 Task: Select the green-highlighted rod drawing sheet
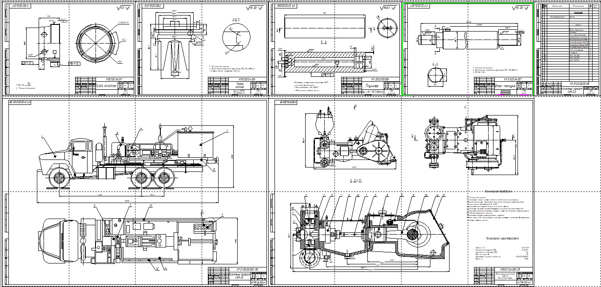pyautogui.click(x=468, y=49)
